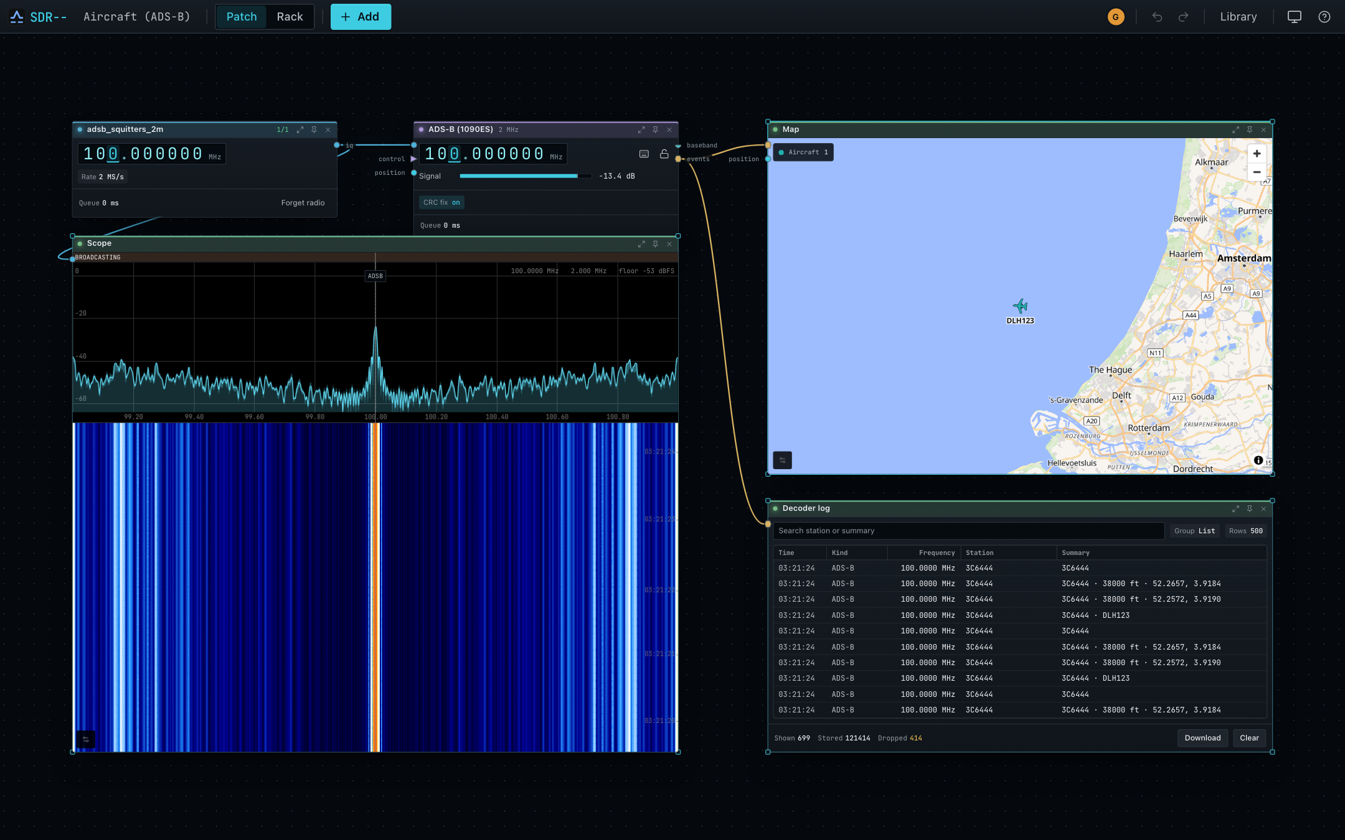
Task: Click the SDR-- logo
Action: [x=39, y=17]
